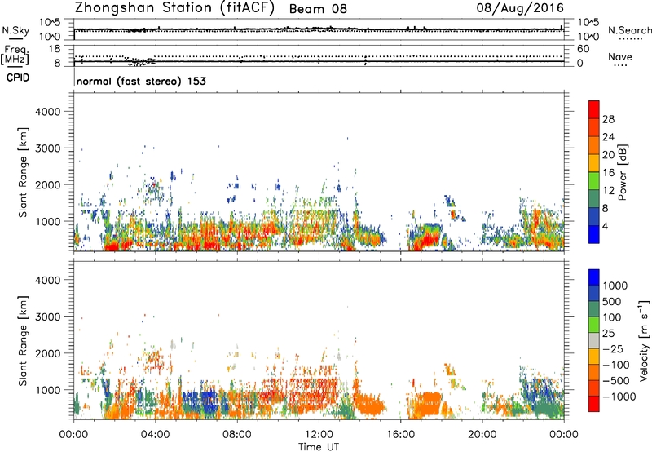Select the "Freq. [MHz]" axis label

coord(15,55)
